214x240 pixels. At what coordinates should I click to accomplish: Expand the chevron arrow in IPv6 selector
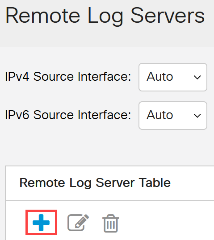[x=197, y=116]
